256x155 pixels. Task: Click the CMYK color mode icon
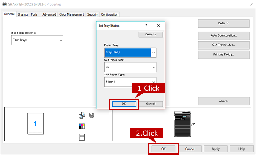click(x=82, y=126)
